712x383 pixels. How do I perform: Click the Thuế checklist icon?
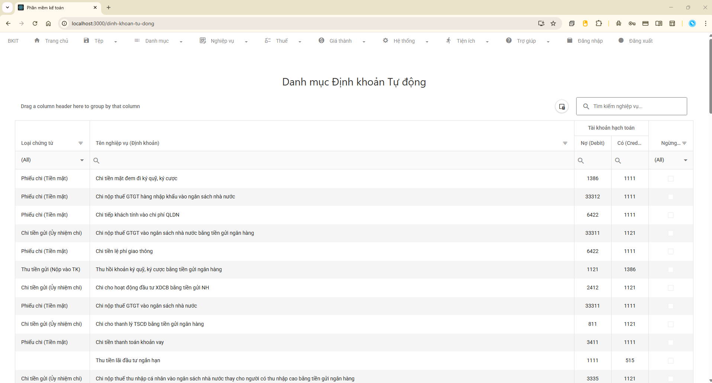[x=268, y=40]
